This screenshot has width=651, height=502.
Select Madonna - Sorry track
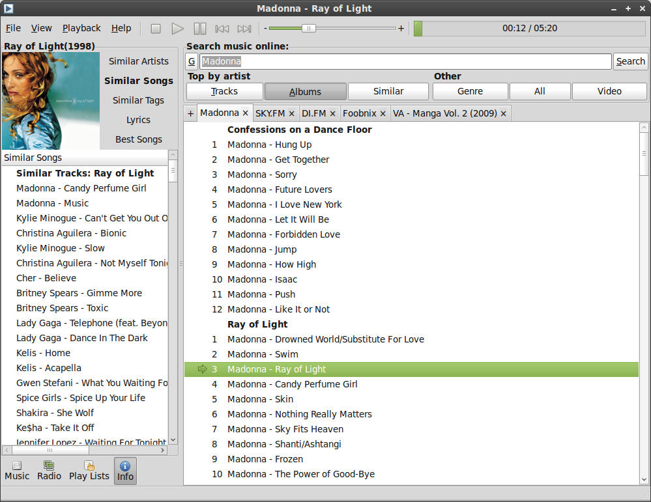(x=411, y=174)
